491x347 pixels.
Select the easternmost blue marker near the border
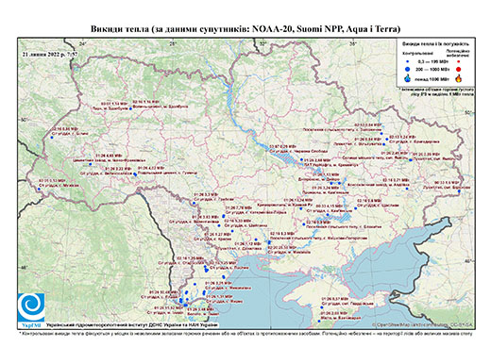tap(459, 191)
